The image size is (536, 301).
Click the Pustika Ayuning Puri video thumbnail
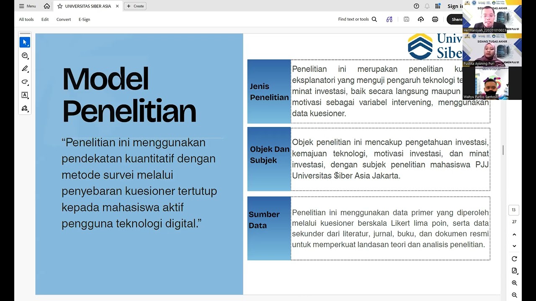click(x=492, y=50)
